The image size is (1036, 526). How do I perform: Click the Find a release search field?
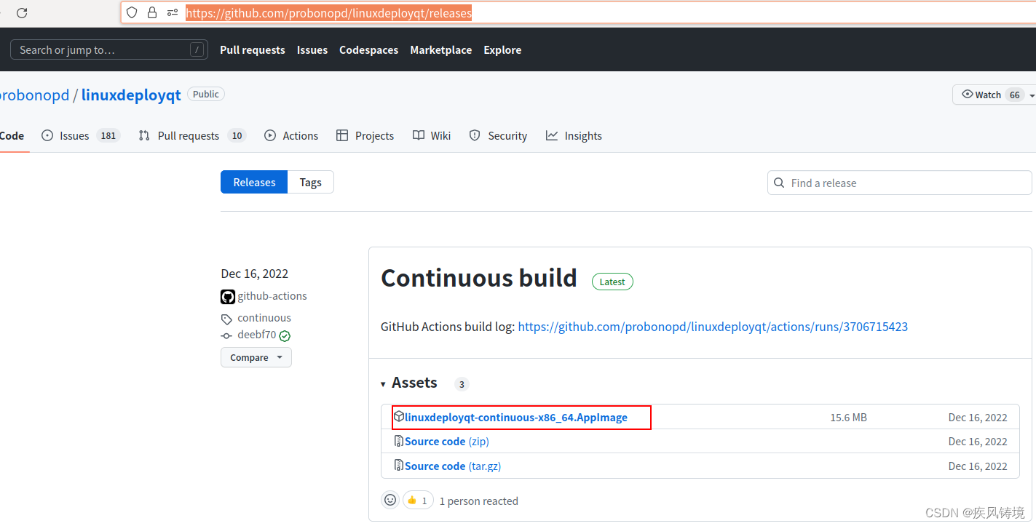click(x=898, y=183)
